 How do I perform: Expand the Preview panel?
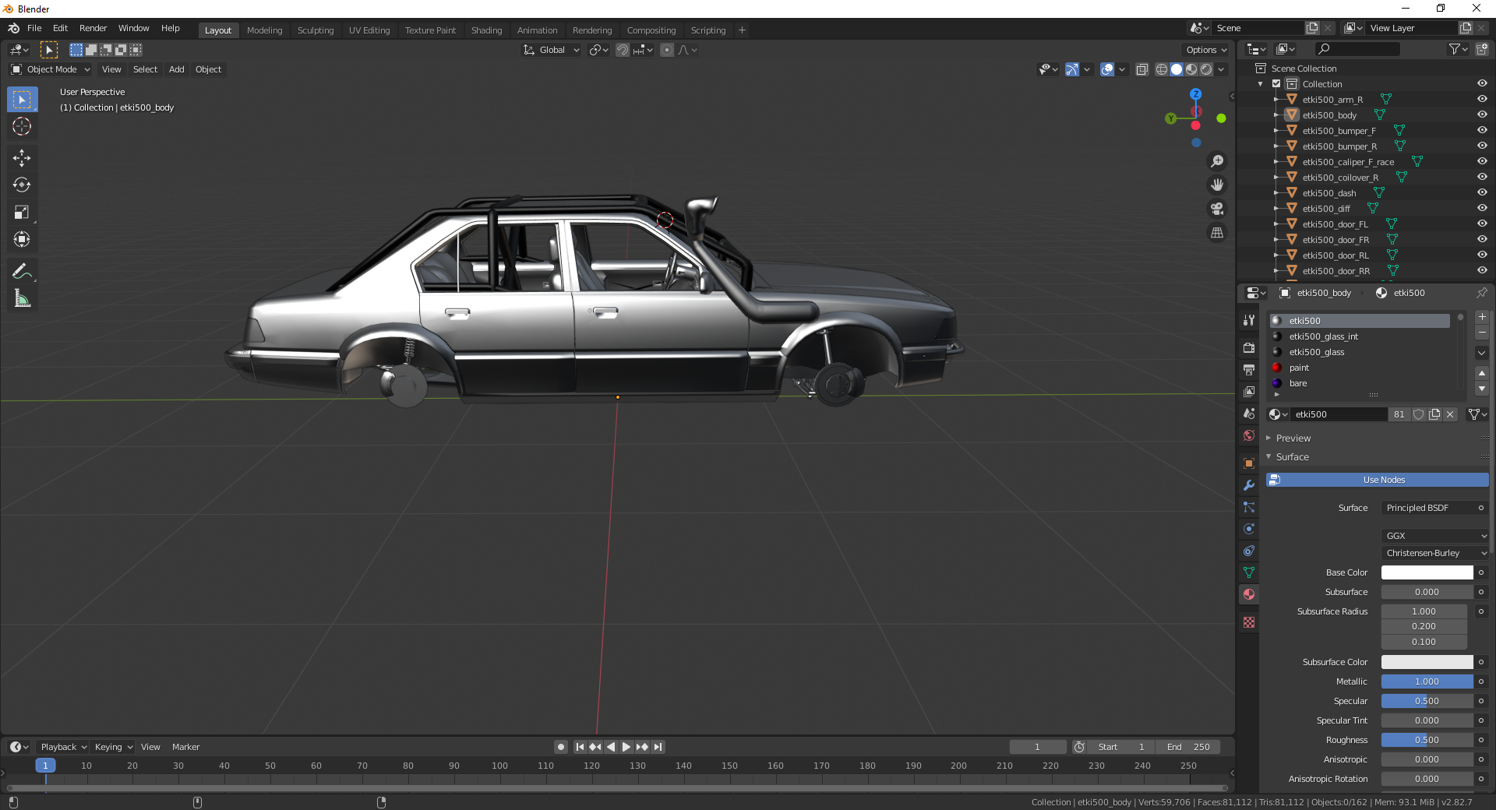click(1293, 438)
